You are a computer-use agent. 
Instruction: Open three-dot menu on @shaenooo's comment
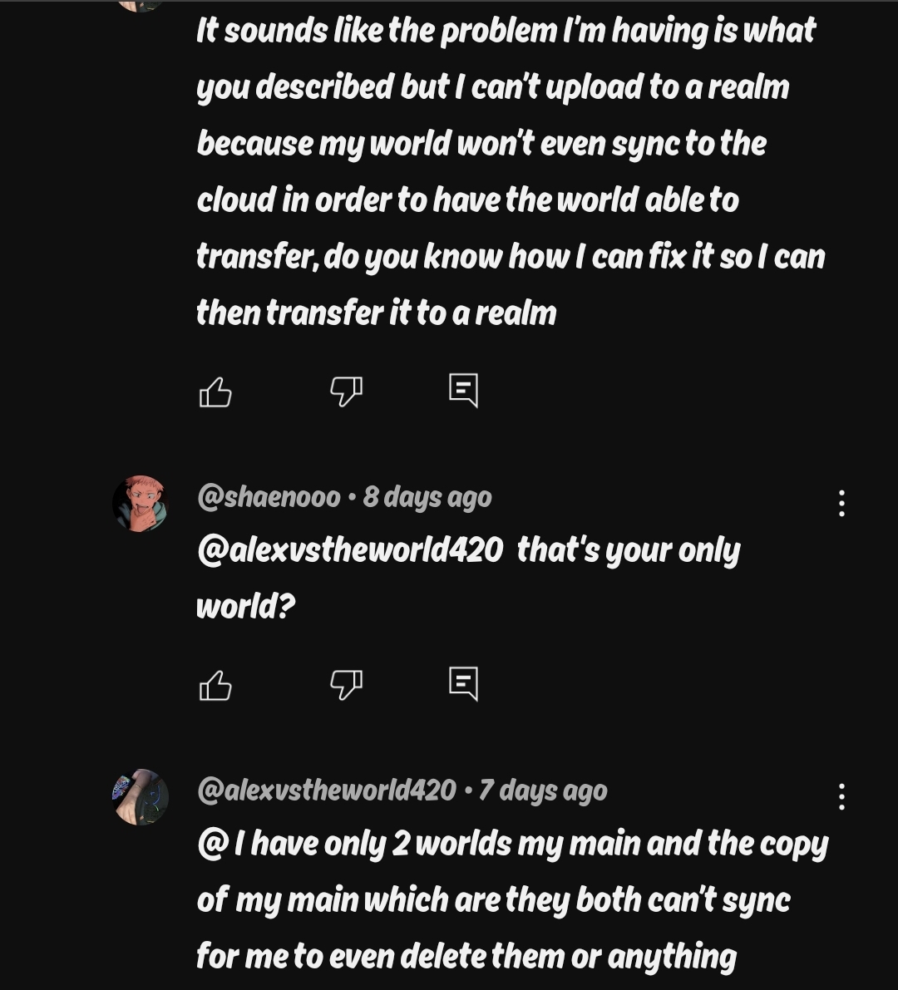coord(841,504)
